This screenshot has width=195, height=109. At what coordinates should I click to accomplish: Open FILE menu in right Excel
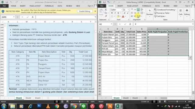click(x=102, y=6)
